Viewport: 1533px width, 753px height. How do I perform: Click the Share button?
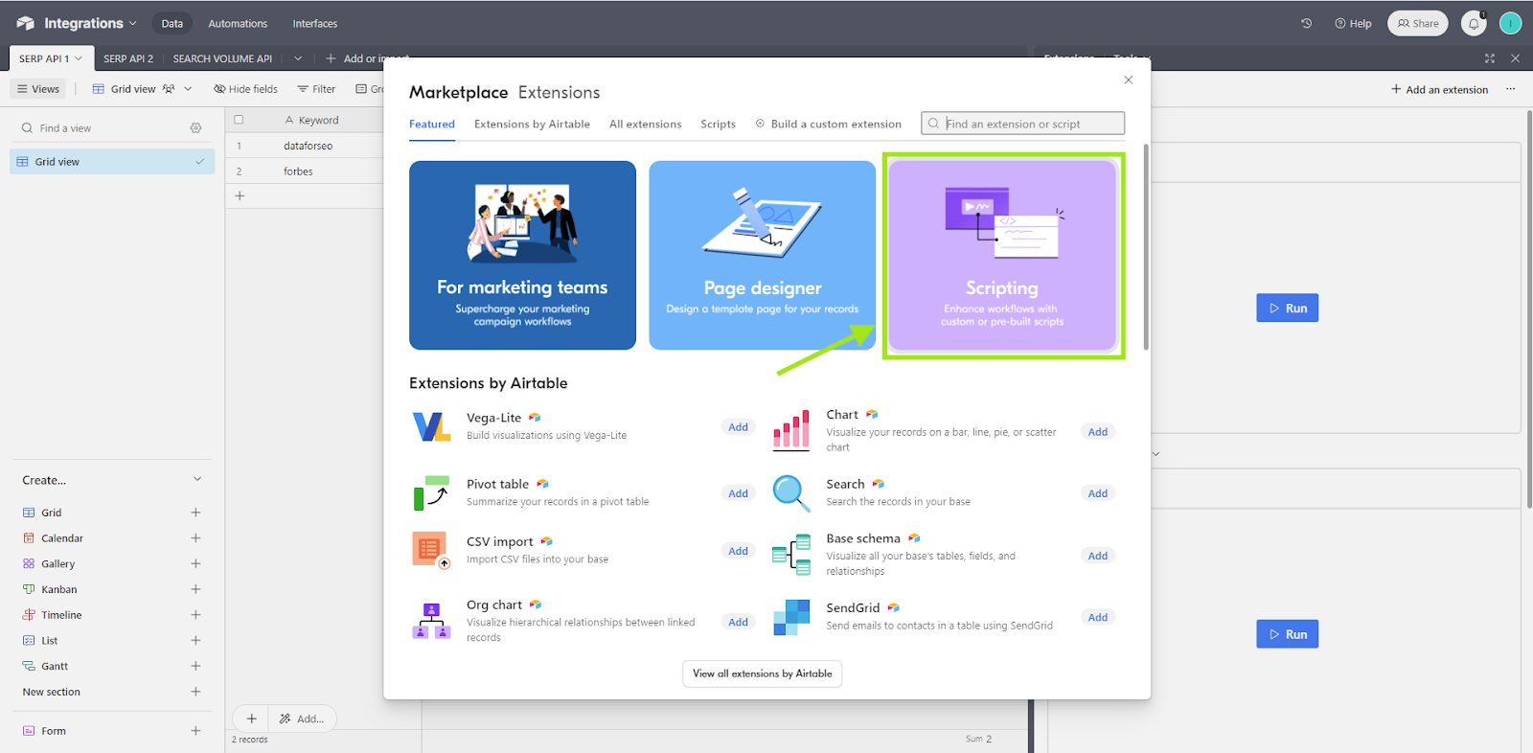(1418, 23)
